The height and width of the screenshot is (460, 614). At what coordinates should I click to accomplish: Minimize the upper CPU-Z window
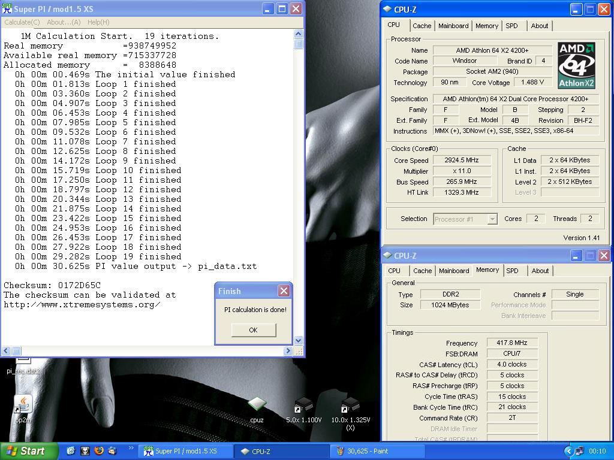tap(576, 10)
